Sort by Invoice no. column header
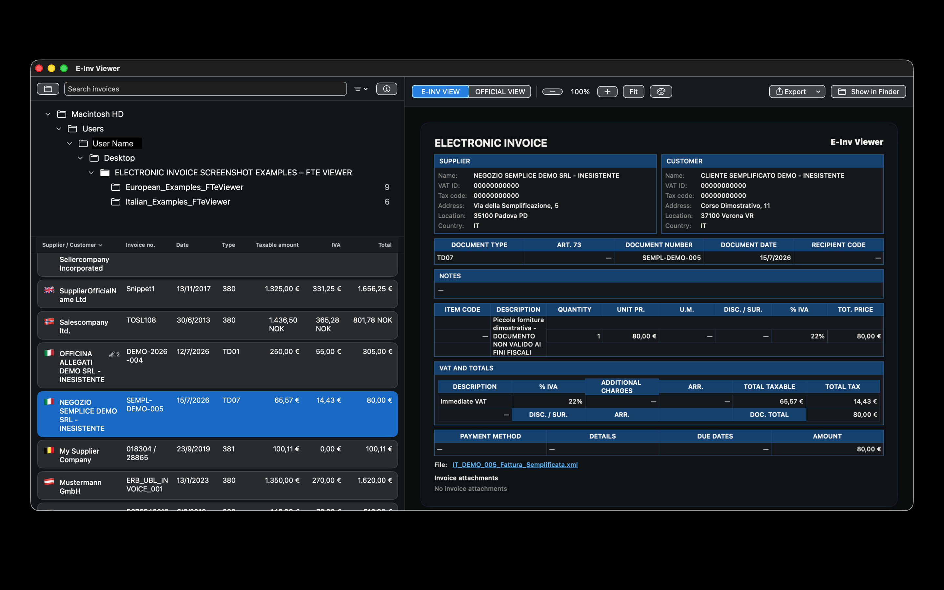Screen dimensions: 944x590 coord(140,245)
